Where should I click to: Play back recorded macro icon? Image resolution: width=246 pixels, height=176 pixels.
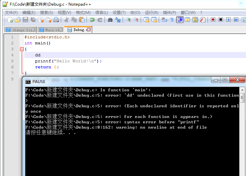(228, 20)
